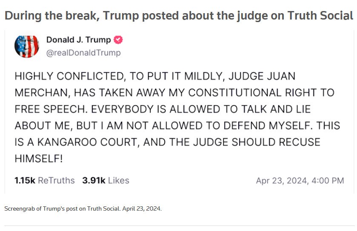Click the word HIMSELF! in the post
The width and height of the screenshot is (357, 231).
[x=39, y=158]
